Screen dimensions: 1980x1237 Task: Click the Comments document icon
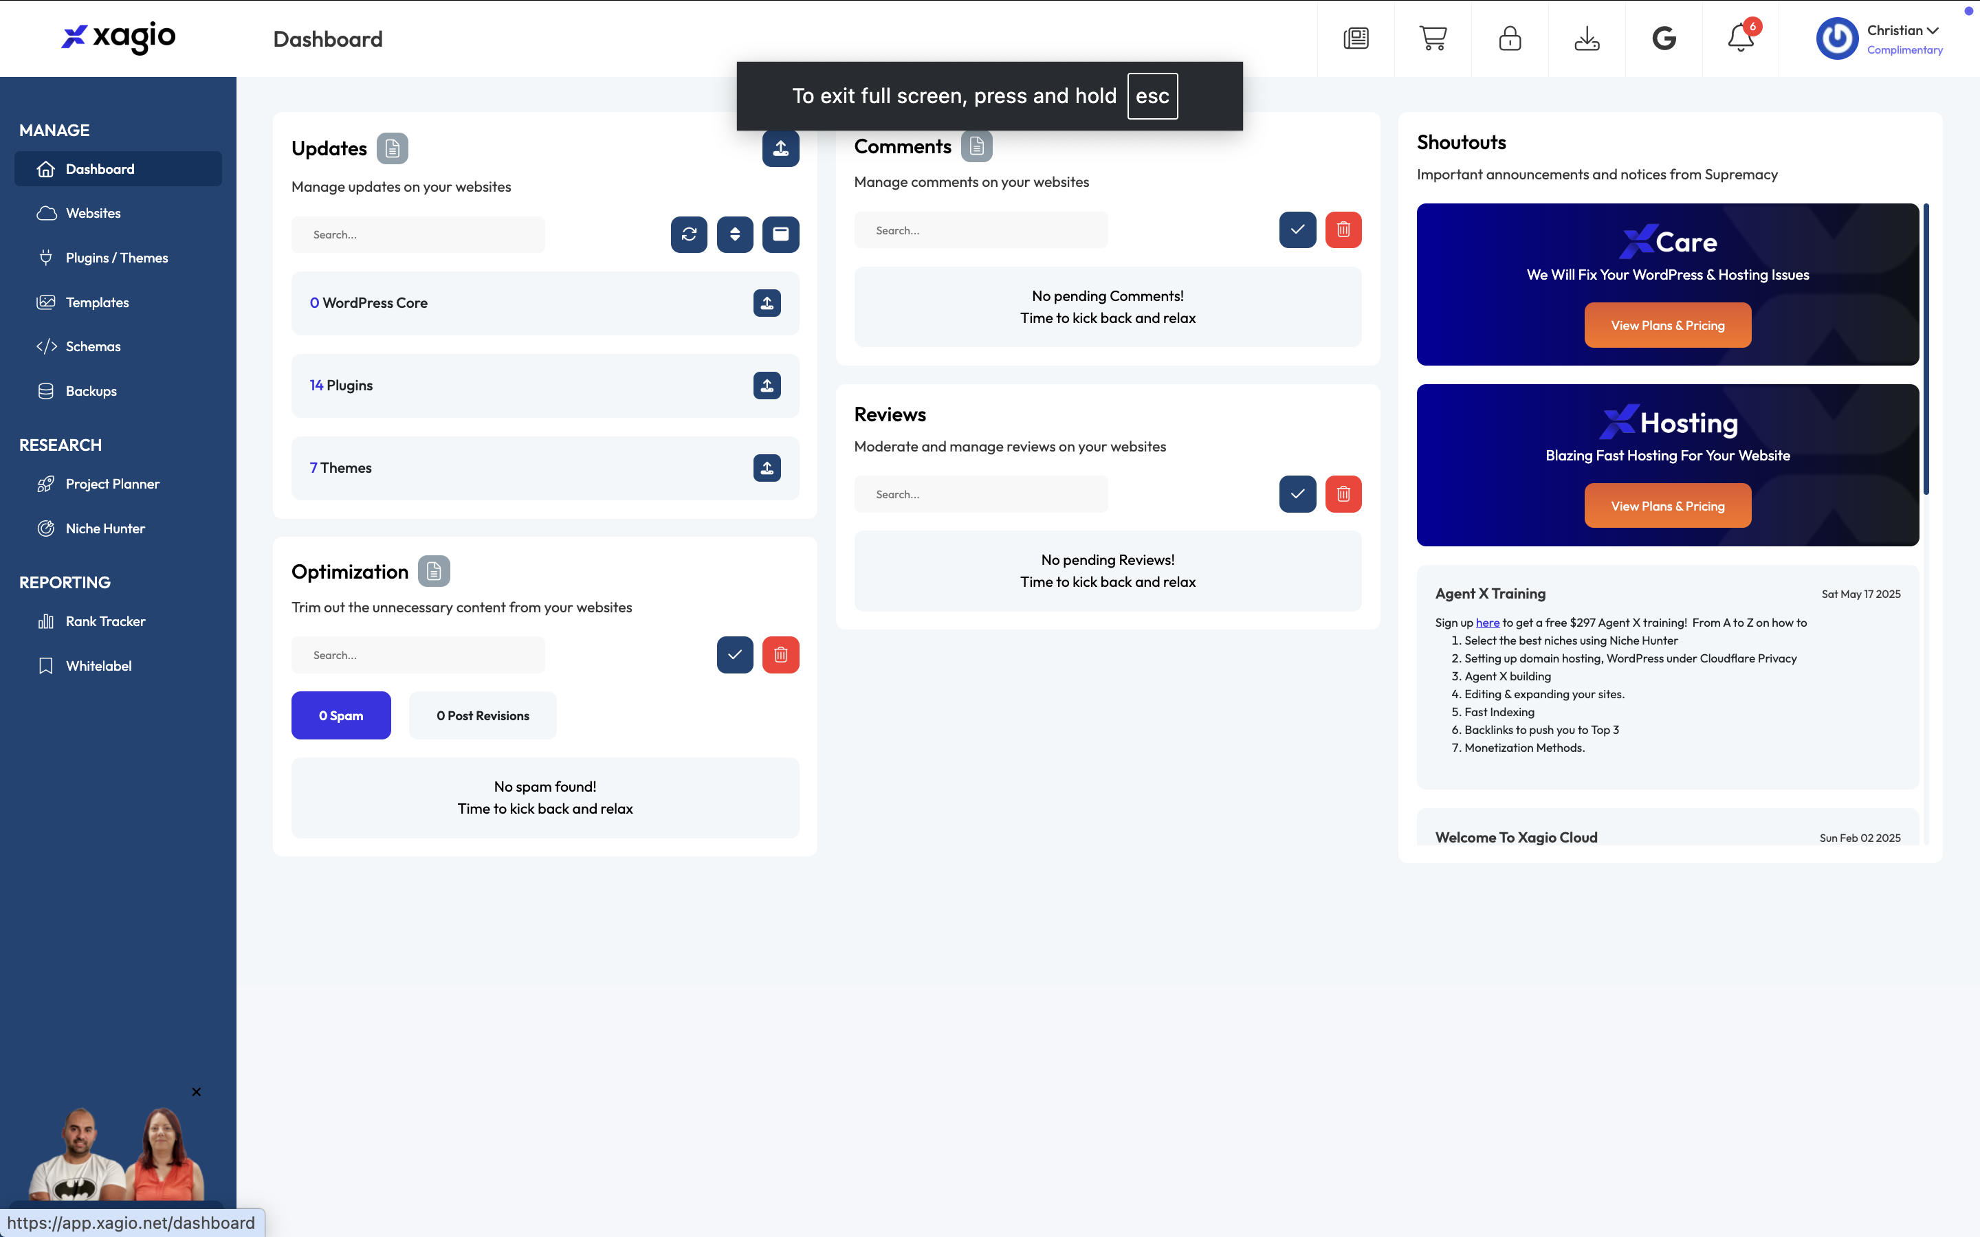pyautogui.click(x=976, y=146)
